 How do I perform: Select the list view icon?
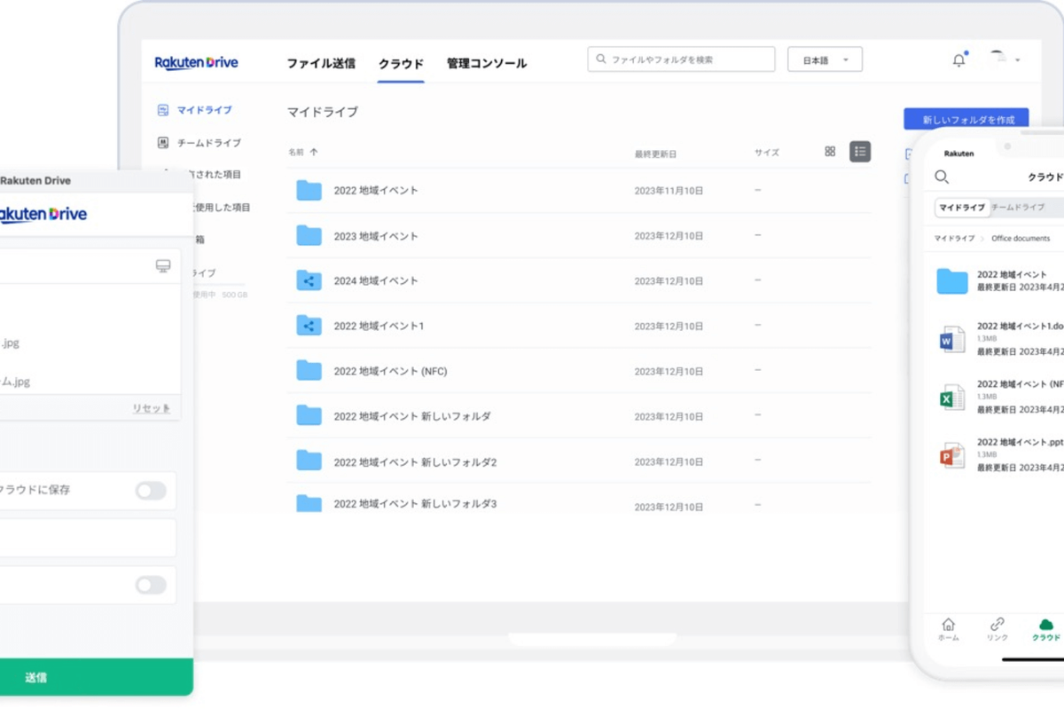click(859, 152)
